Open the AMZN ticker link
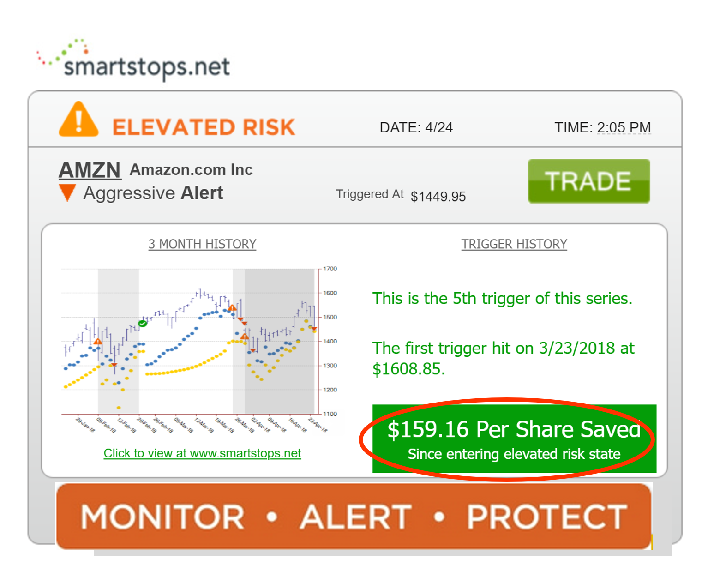The image size is (720, 583). [90, 170]
